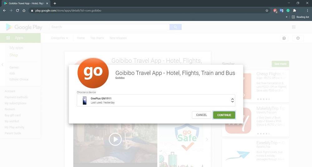The height and width of the screenshot is (167, 312).
Task: Collapse sidebar with left chevron
Action: [x=2, y=64]
